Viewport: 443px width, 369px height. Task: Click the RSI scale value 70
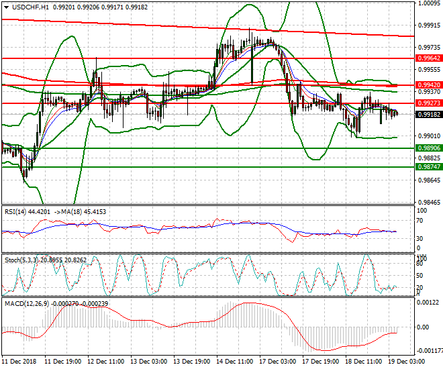[x=420, y=221]
